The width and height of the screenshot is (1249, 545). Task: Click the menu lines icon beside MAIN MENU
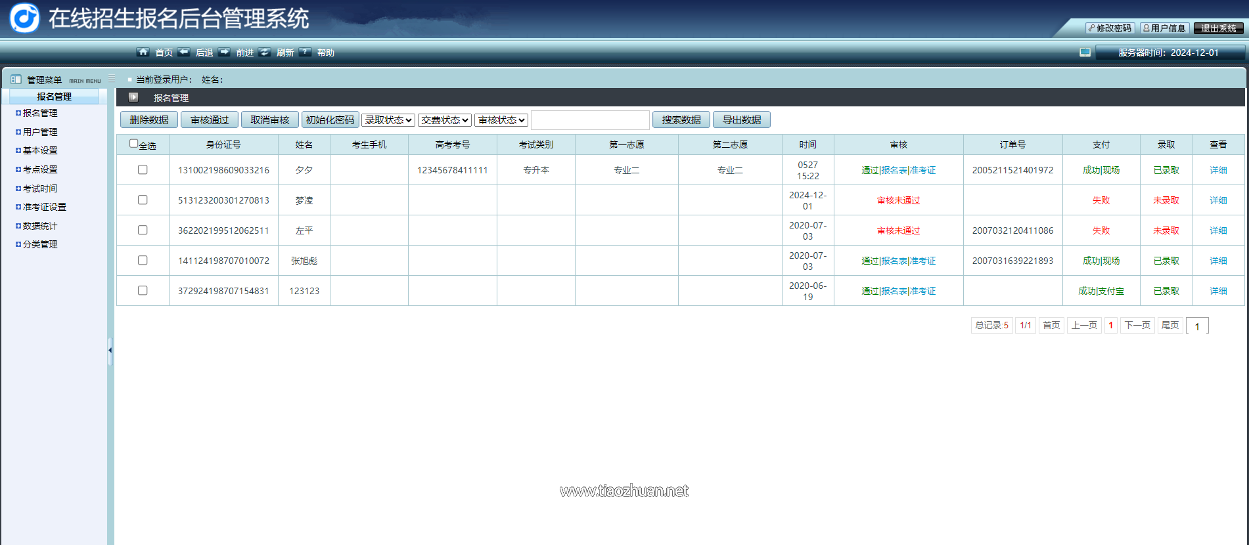112,78
